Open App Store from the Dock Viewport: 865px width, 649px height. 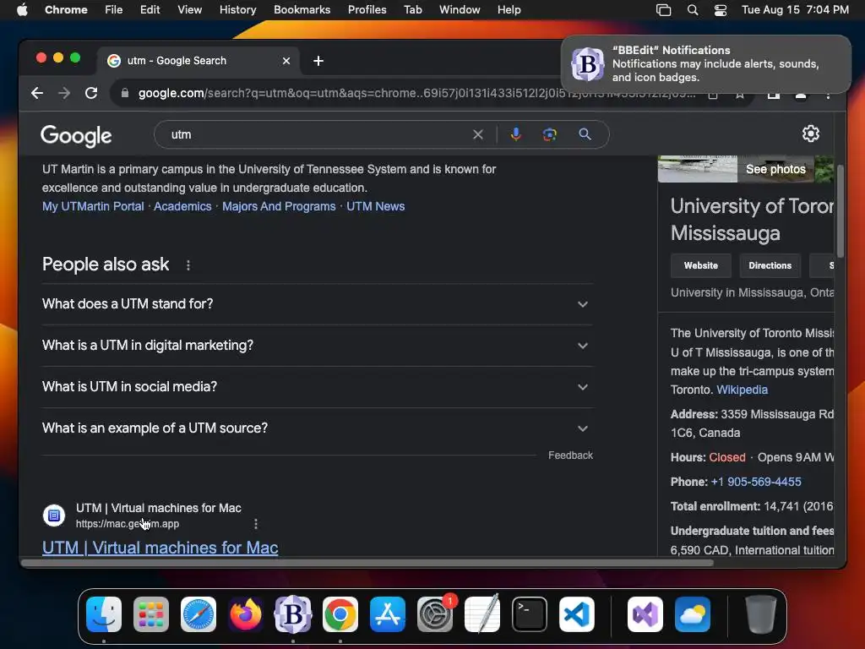(387, 614)
